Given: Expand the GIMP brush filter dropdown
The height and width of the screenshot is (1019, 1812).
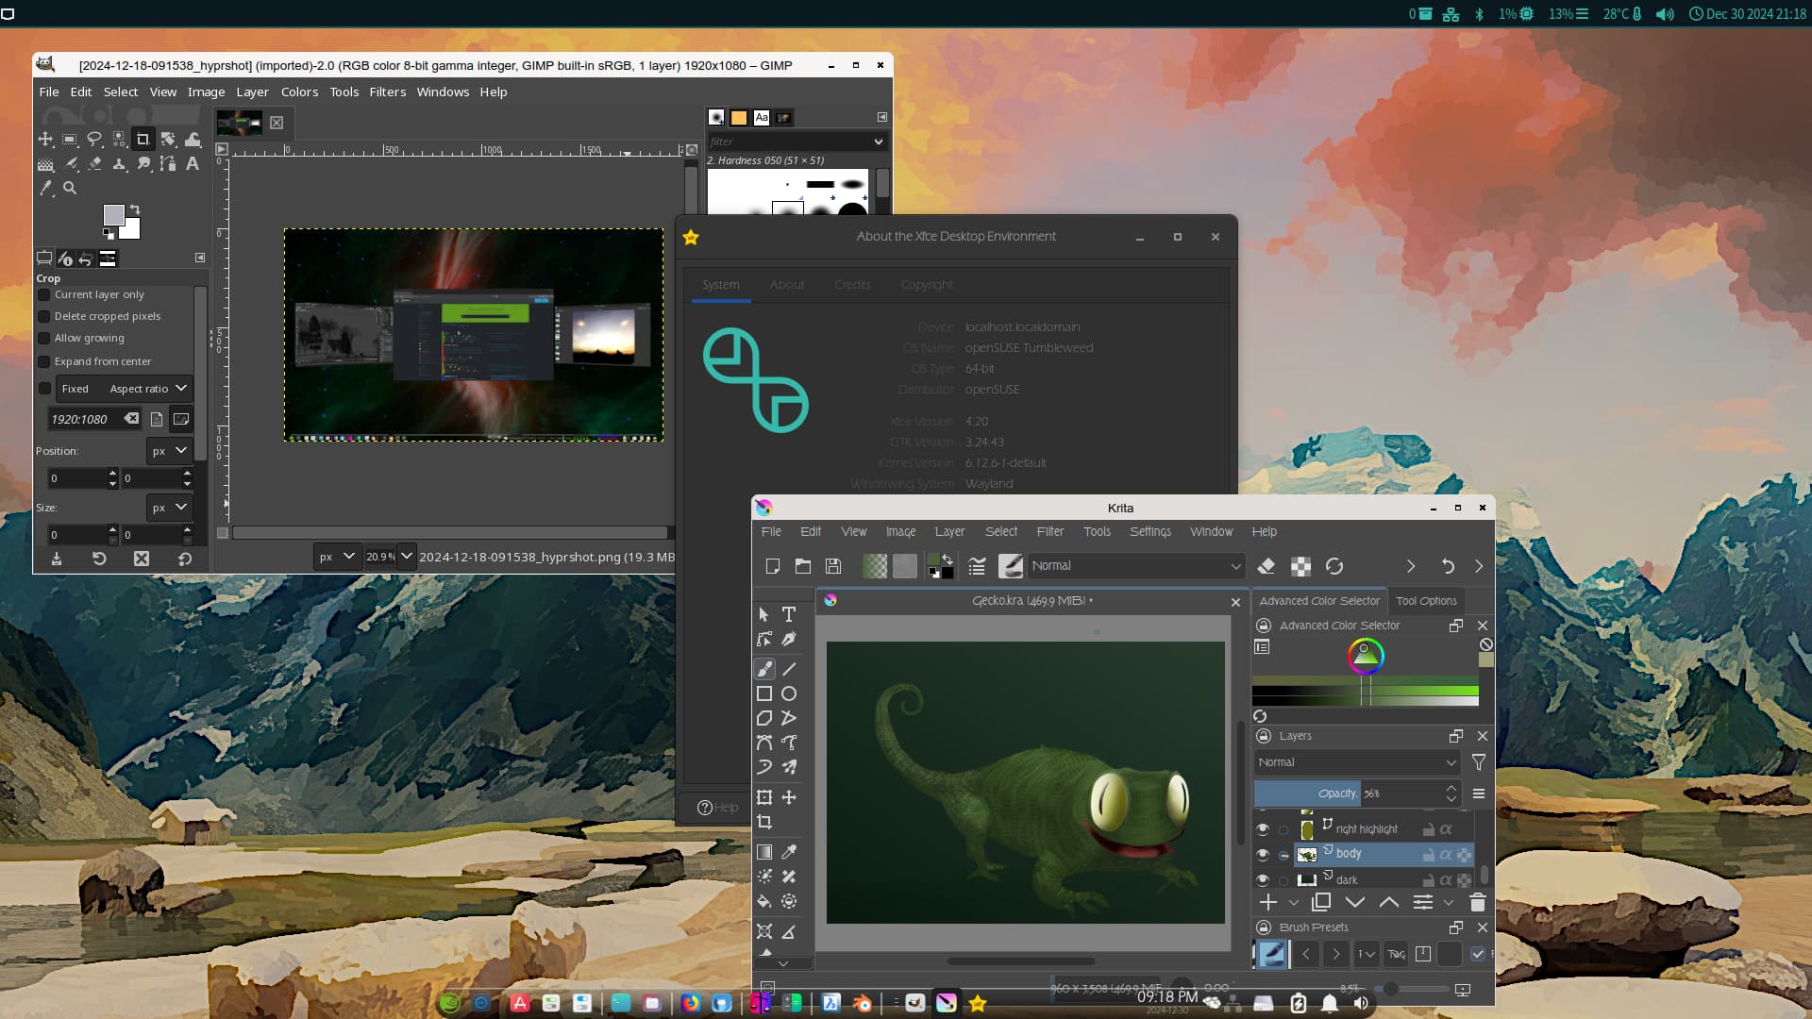Looking at the screenshot, I should (878, 142).
